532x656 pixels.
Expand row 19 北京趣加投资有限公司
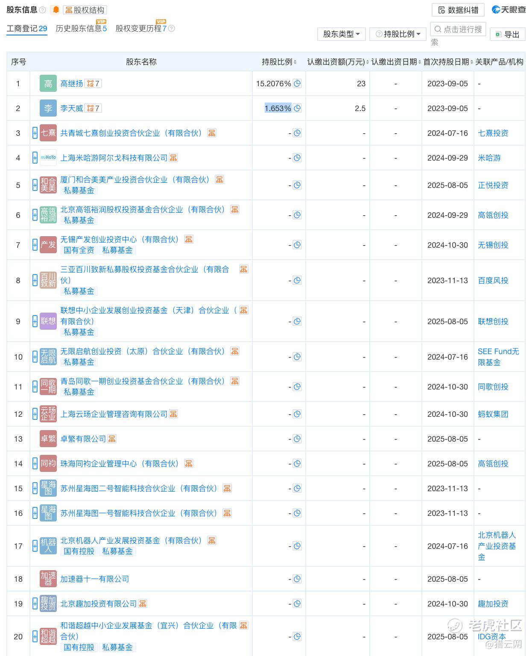coord(35,604)
